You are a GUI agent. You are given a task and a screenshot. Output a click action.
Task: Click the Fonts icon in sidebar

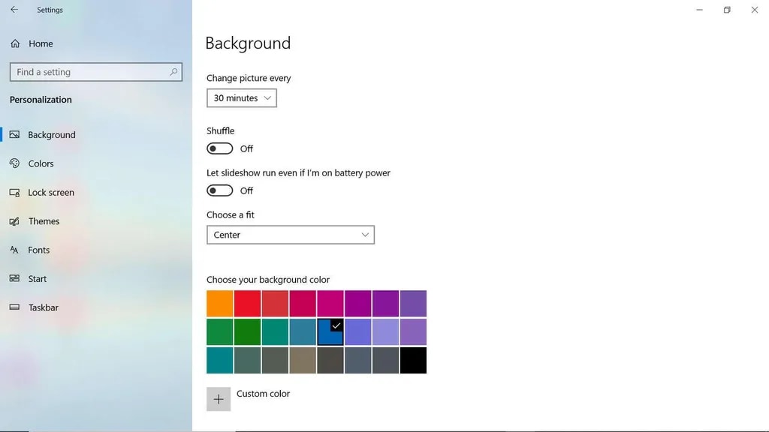pos(14,250)
